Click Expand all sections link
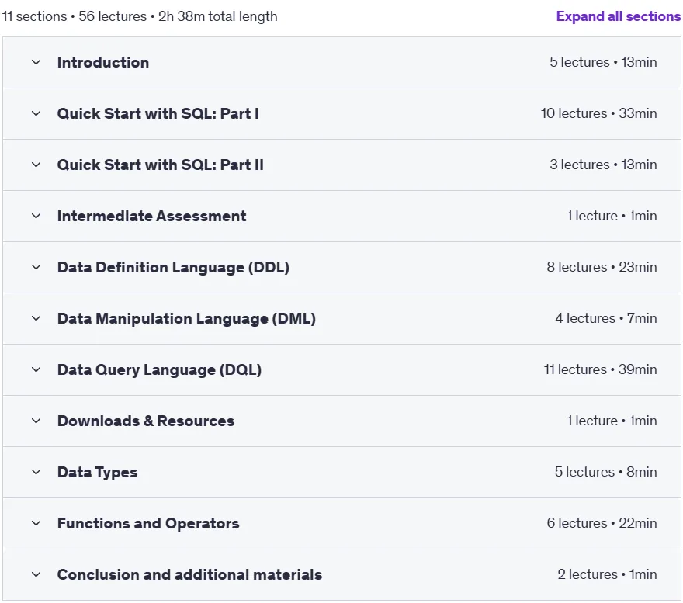Screen dimensions: 683x603 618,16
